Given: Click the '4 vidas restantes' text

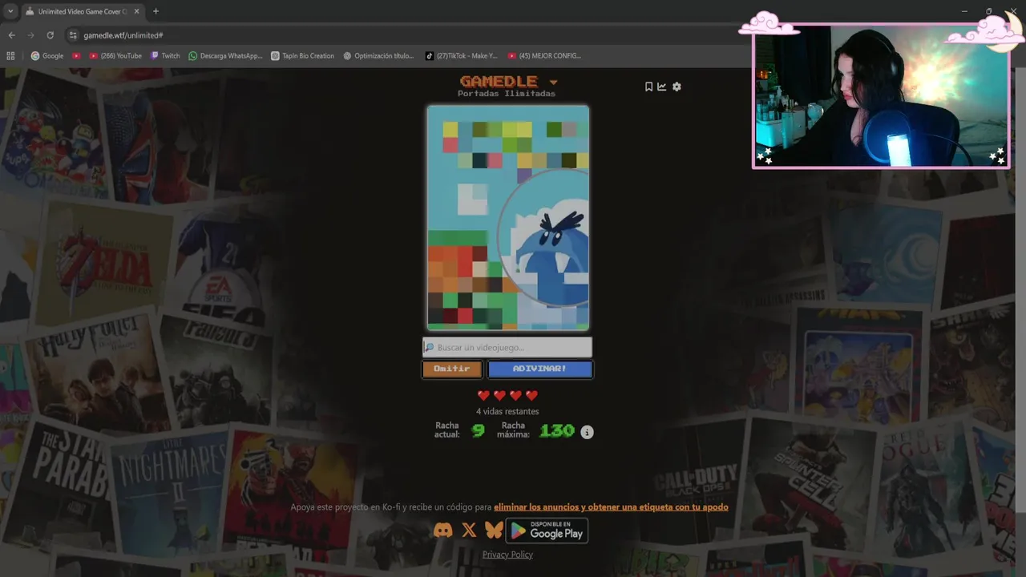Looking at the screenshot, I should (507, 412).
